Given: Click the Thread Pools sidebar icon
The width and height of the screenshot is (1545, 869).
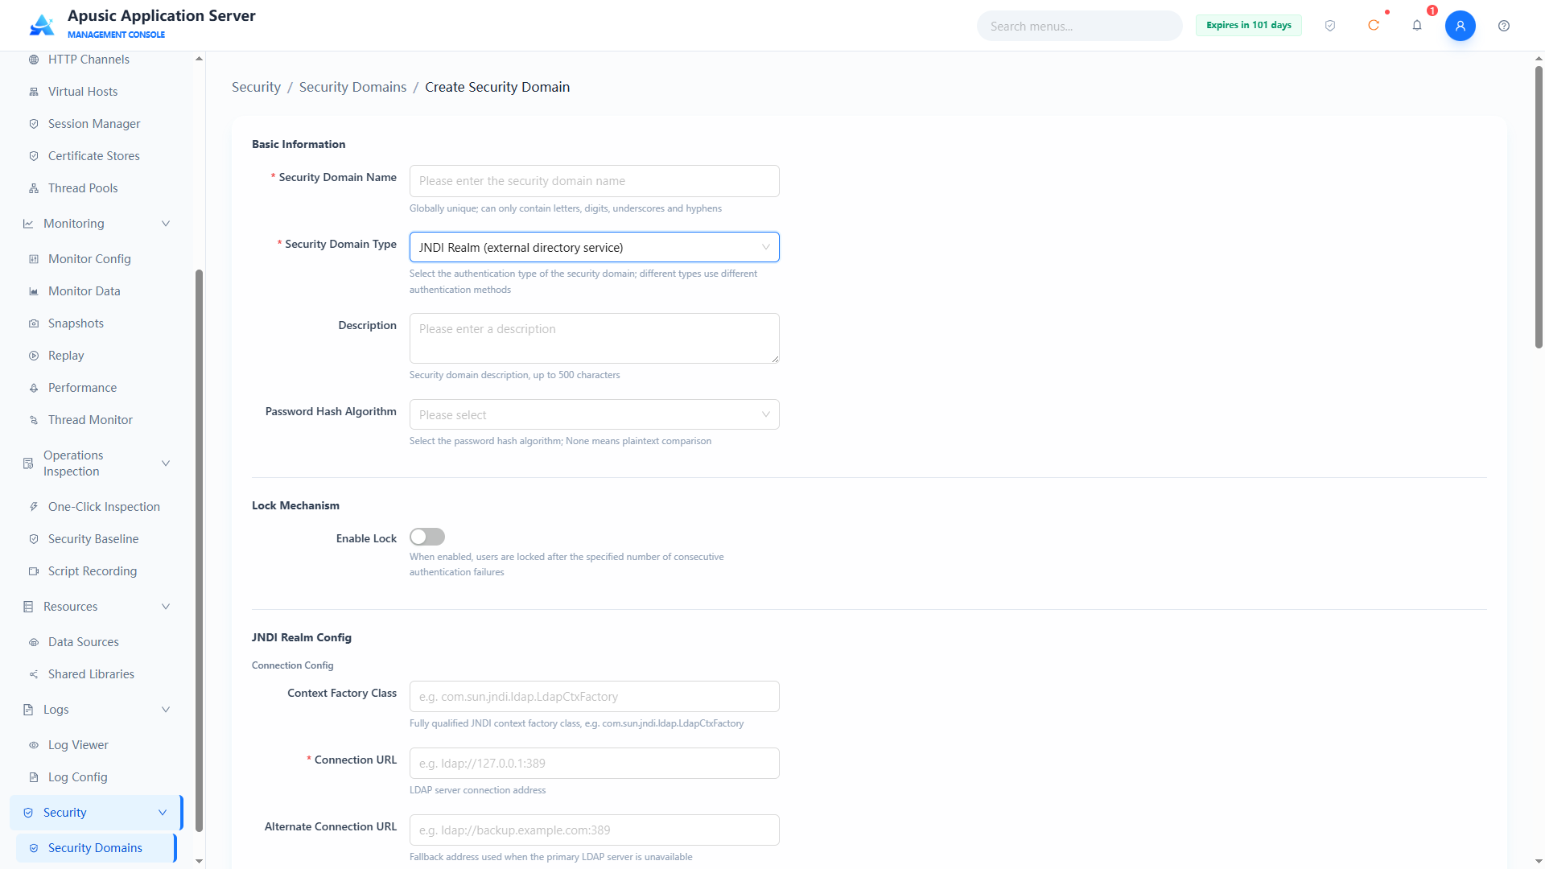Looking at the screenshot, I should [34, 188].
